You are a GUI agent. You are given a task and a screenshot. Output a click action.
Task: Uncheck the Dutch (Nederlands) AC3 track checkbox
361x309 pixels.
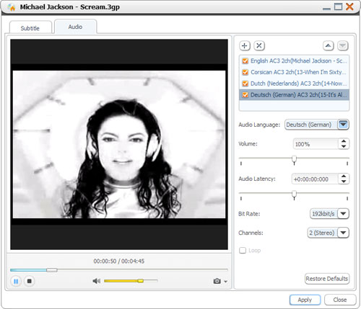tap(245, 84)
